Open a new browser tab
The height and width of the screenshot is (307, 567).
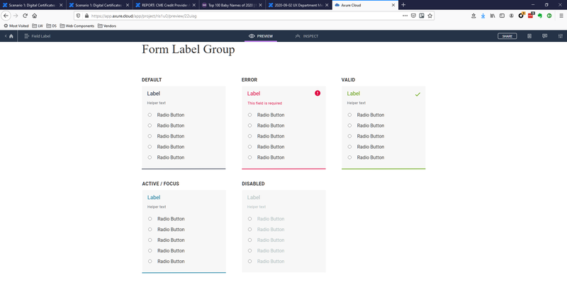coord(403,5)
